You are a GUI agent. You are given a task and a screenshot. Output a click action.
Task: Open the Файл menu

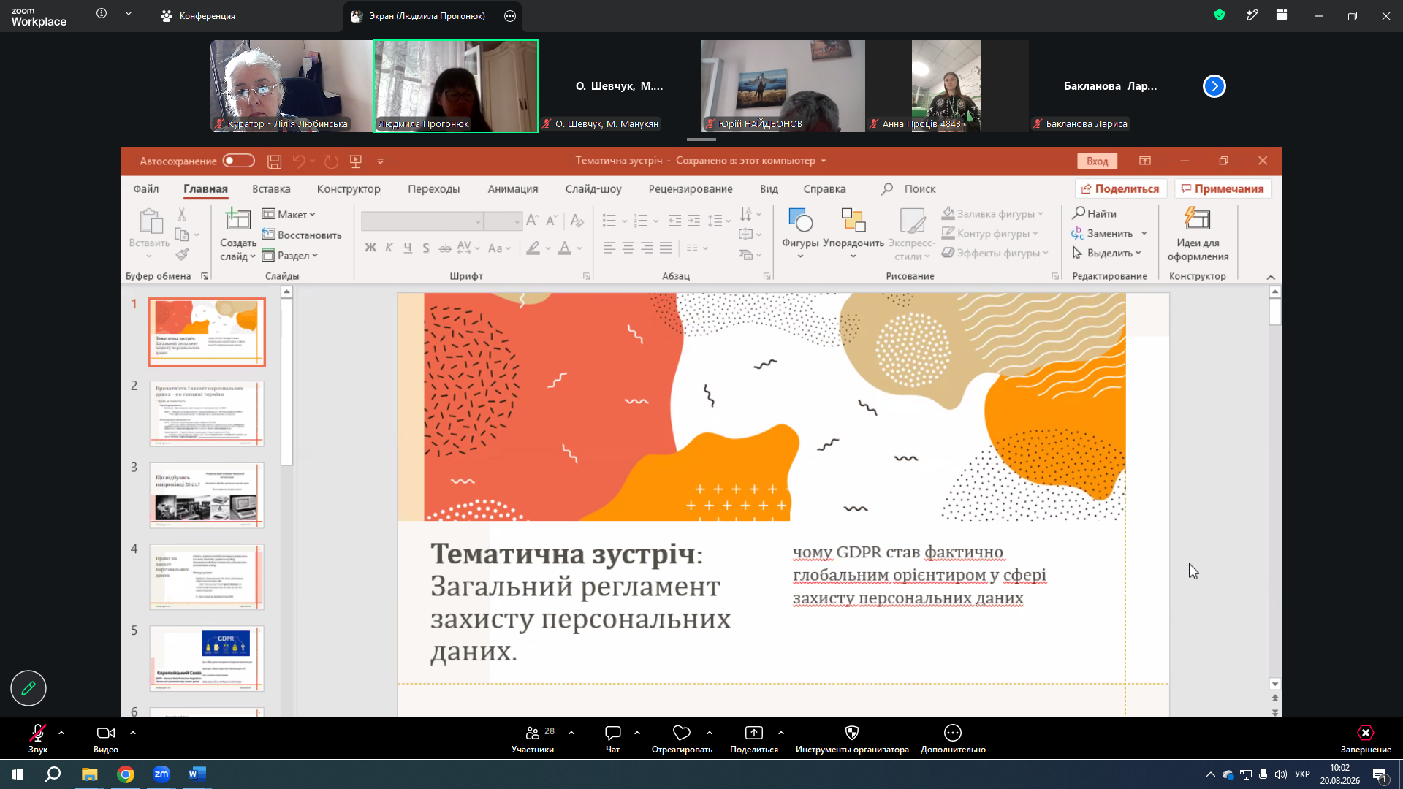tap(146, 189)
